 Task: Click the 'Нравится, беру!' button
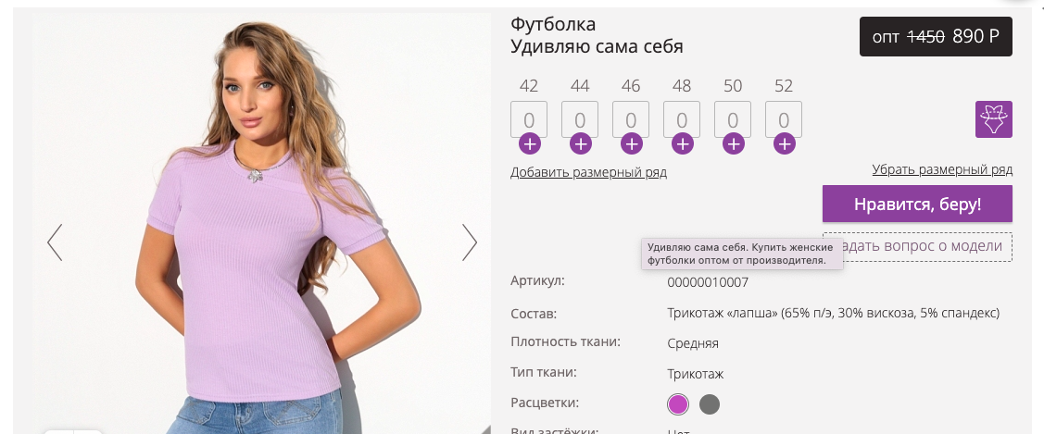[x=917, y=204]
